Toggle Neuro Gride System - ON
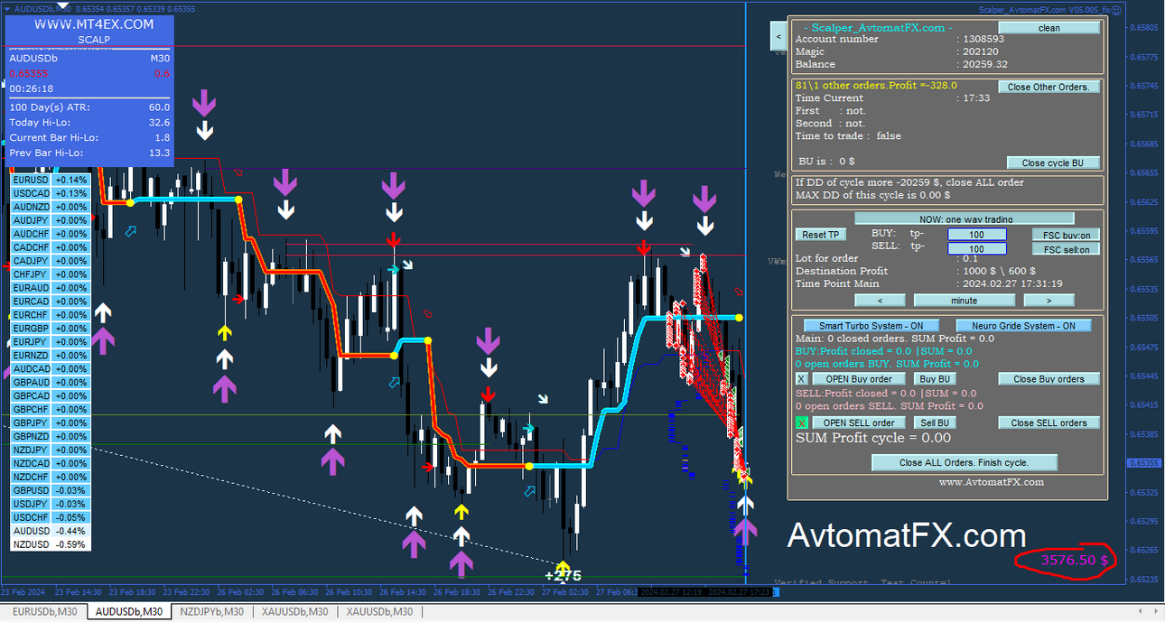The width and height of the screenshot is (1165, 622). [x=1023, y=326]
